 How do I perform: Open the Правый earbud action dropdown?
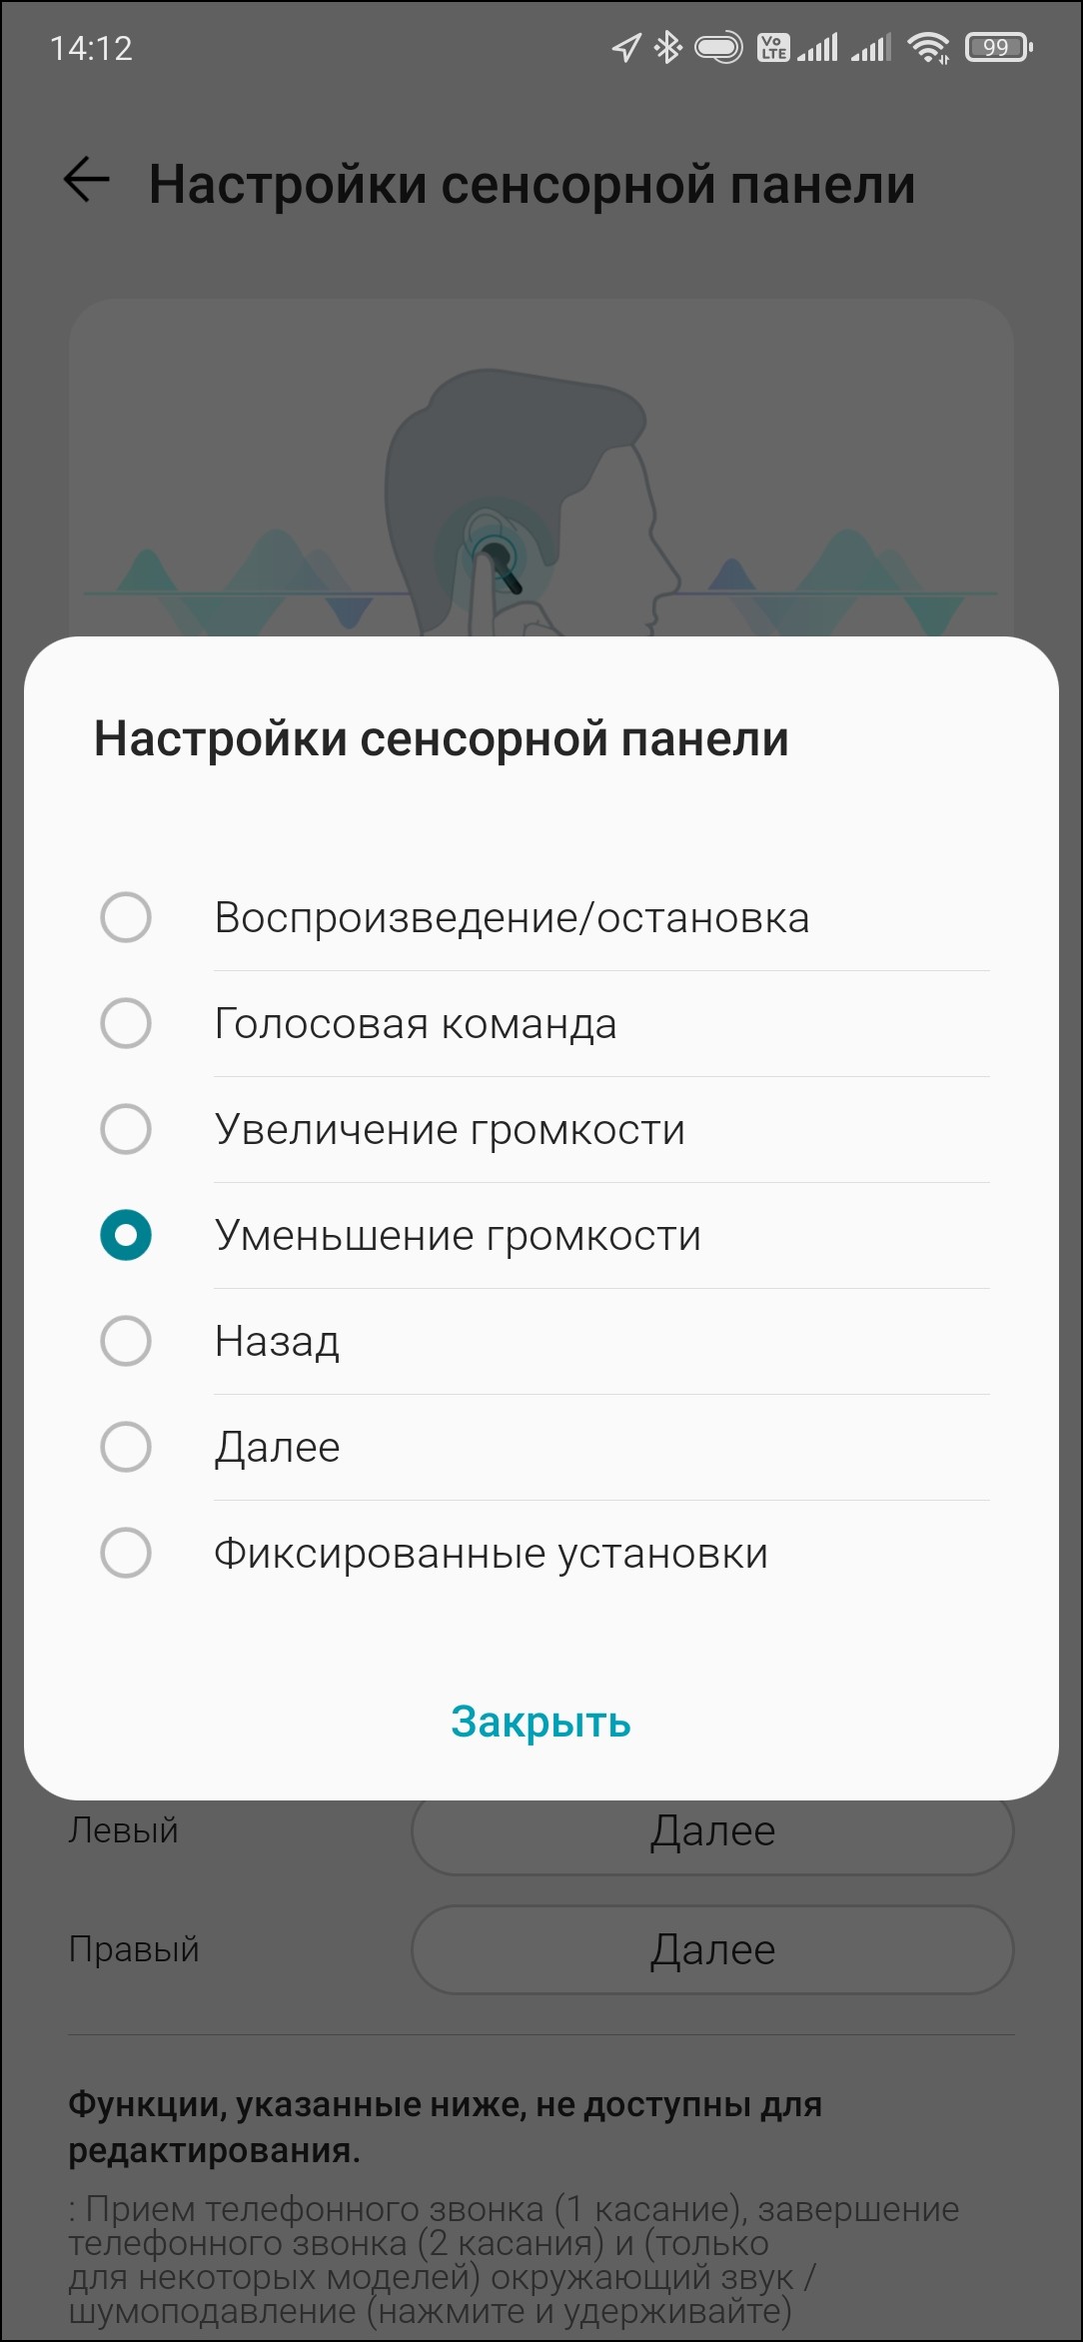click(712, 1949)
